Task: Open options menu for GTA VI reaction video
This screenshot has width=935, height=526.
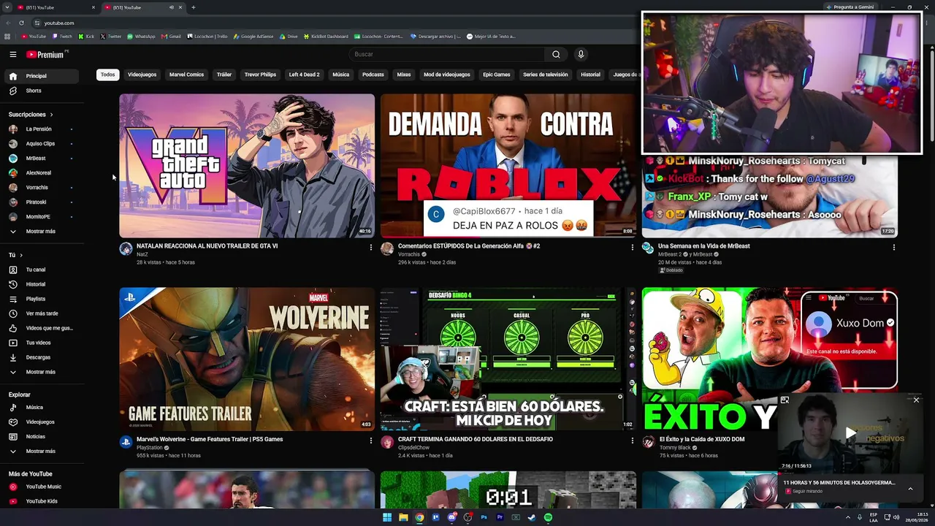Action: pyautogui.click(x=370, y=248)
